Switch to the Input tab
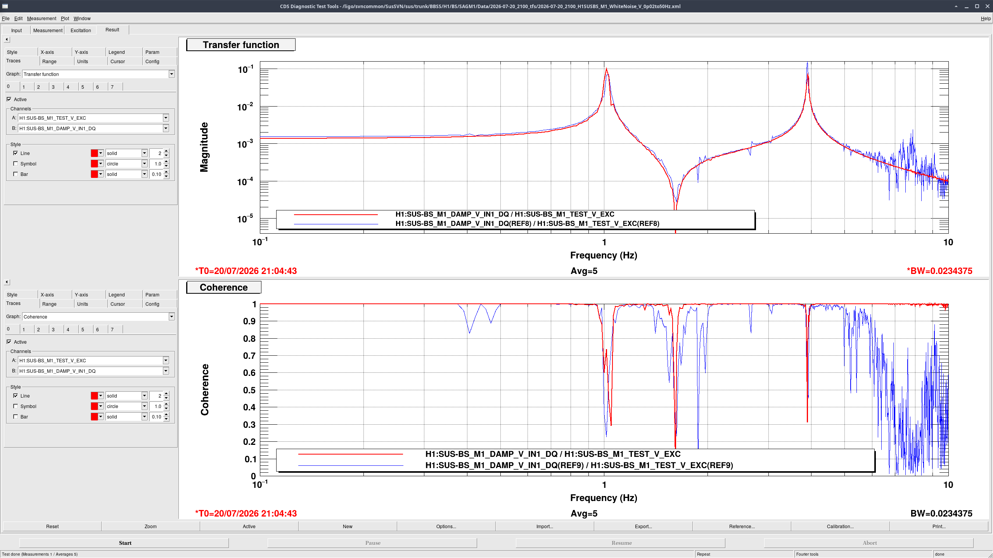This screenshot has width=993, height=558. pyautogui.click(x=16, y=30)
